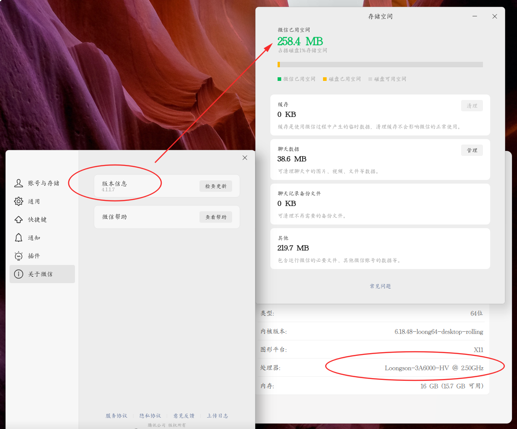Click the 检查更新 button
517x429 pixels.
pos(216,186)
